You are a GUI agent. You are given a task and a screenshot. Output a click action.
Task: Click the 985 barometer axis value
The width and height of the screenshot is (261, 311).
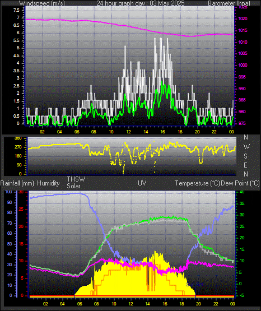[242, 100]
